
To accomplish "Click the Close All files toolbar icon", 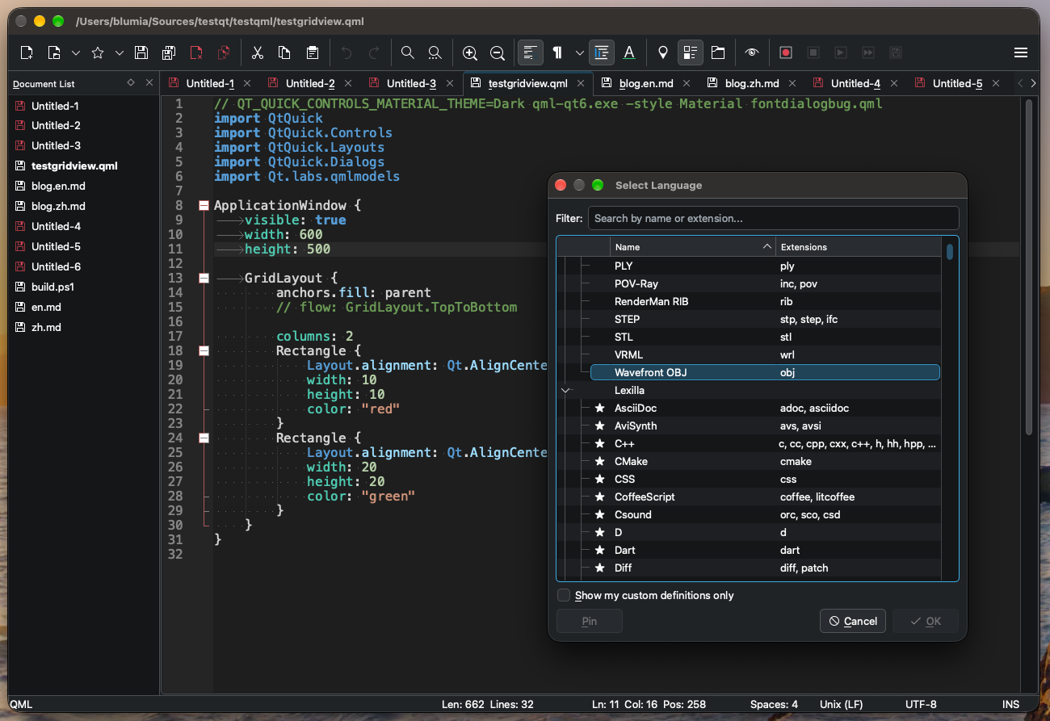I will (224, 52).
